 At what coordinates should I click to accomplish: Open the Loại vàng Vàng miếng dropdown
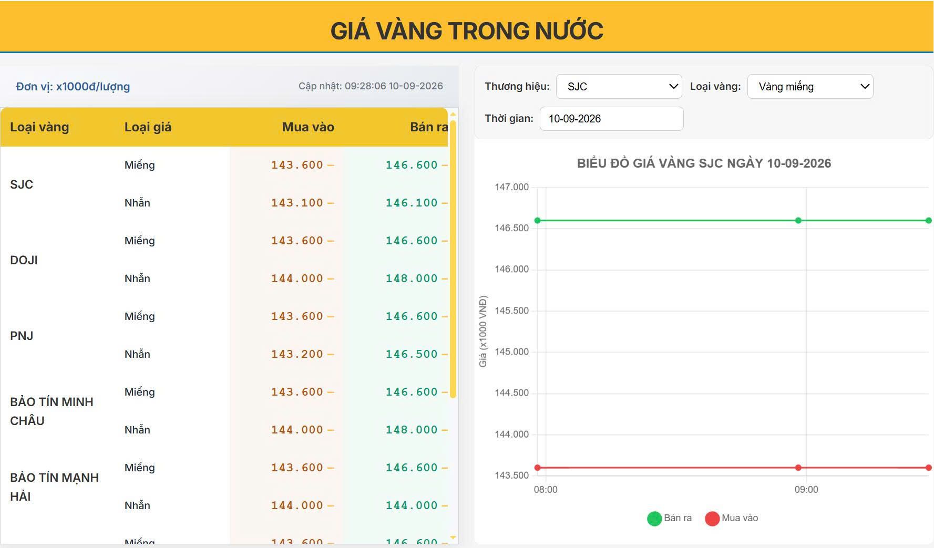pos(810,87)
